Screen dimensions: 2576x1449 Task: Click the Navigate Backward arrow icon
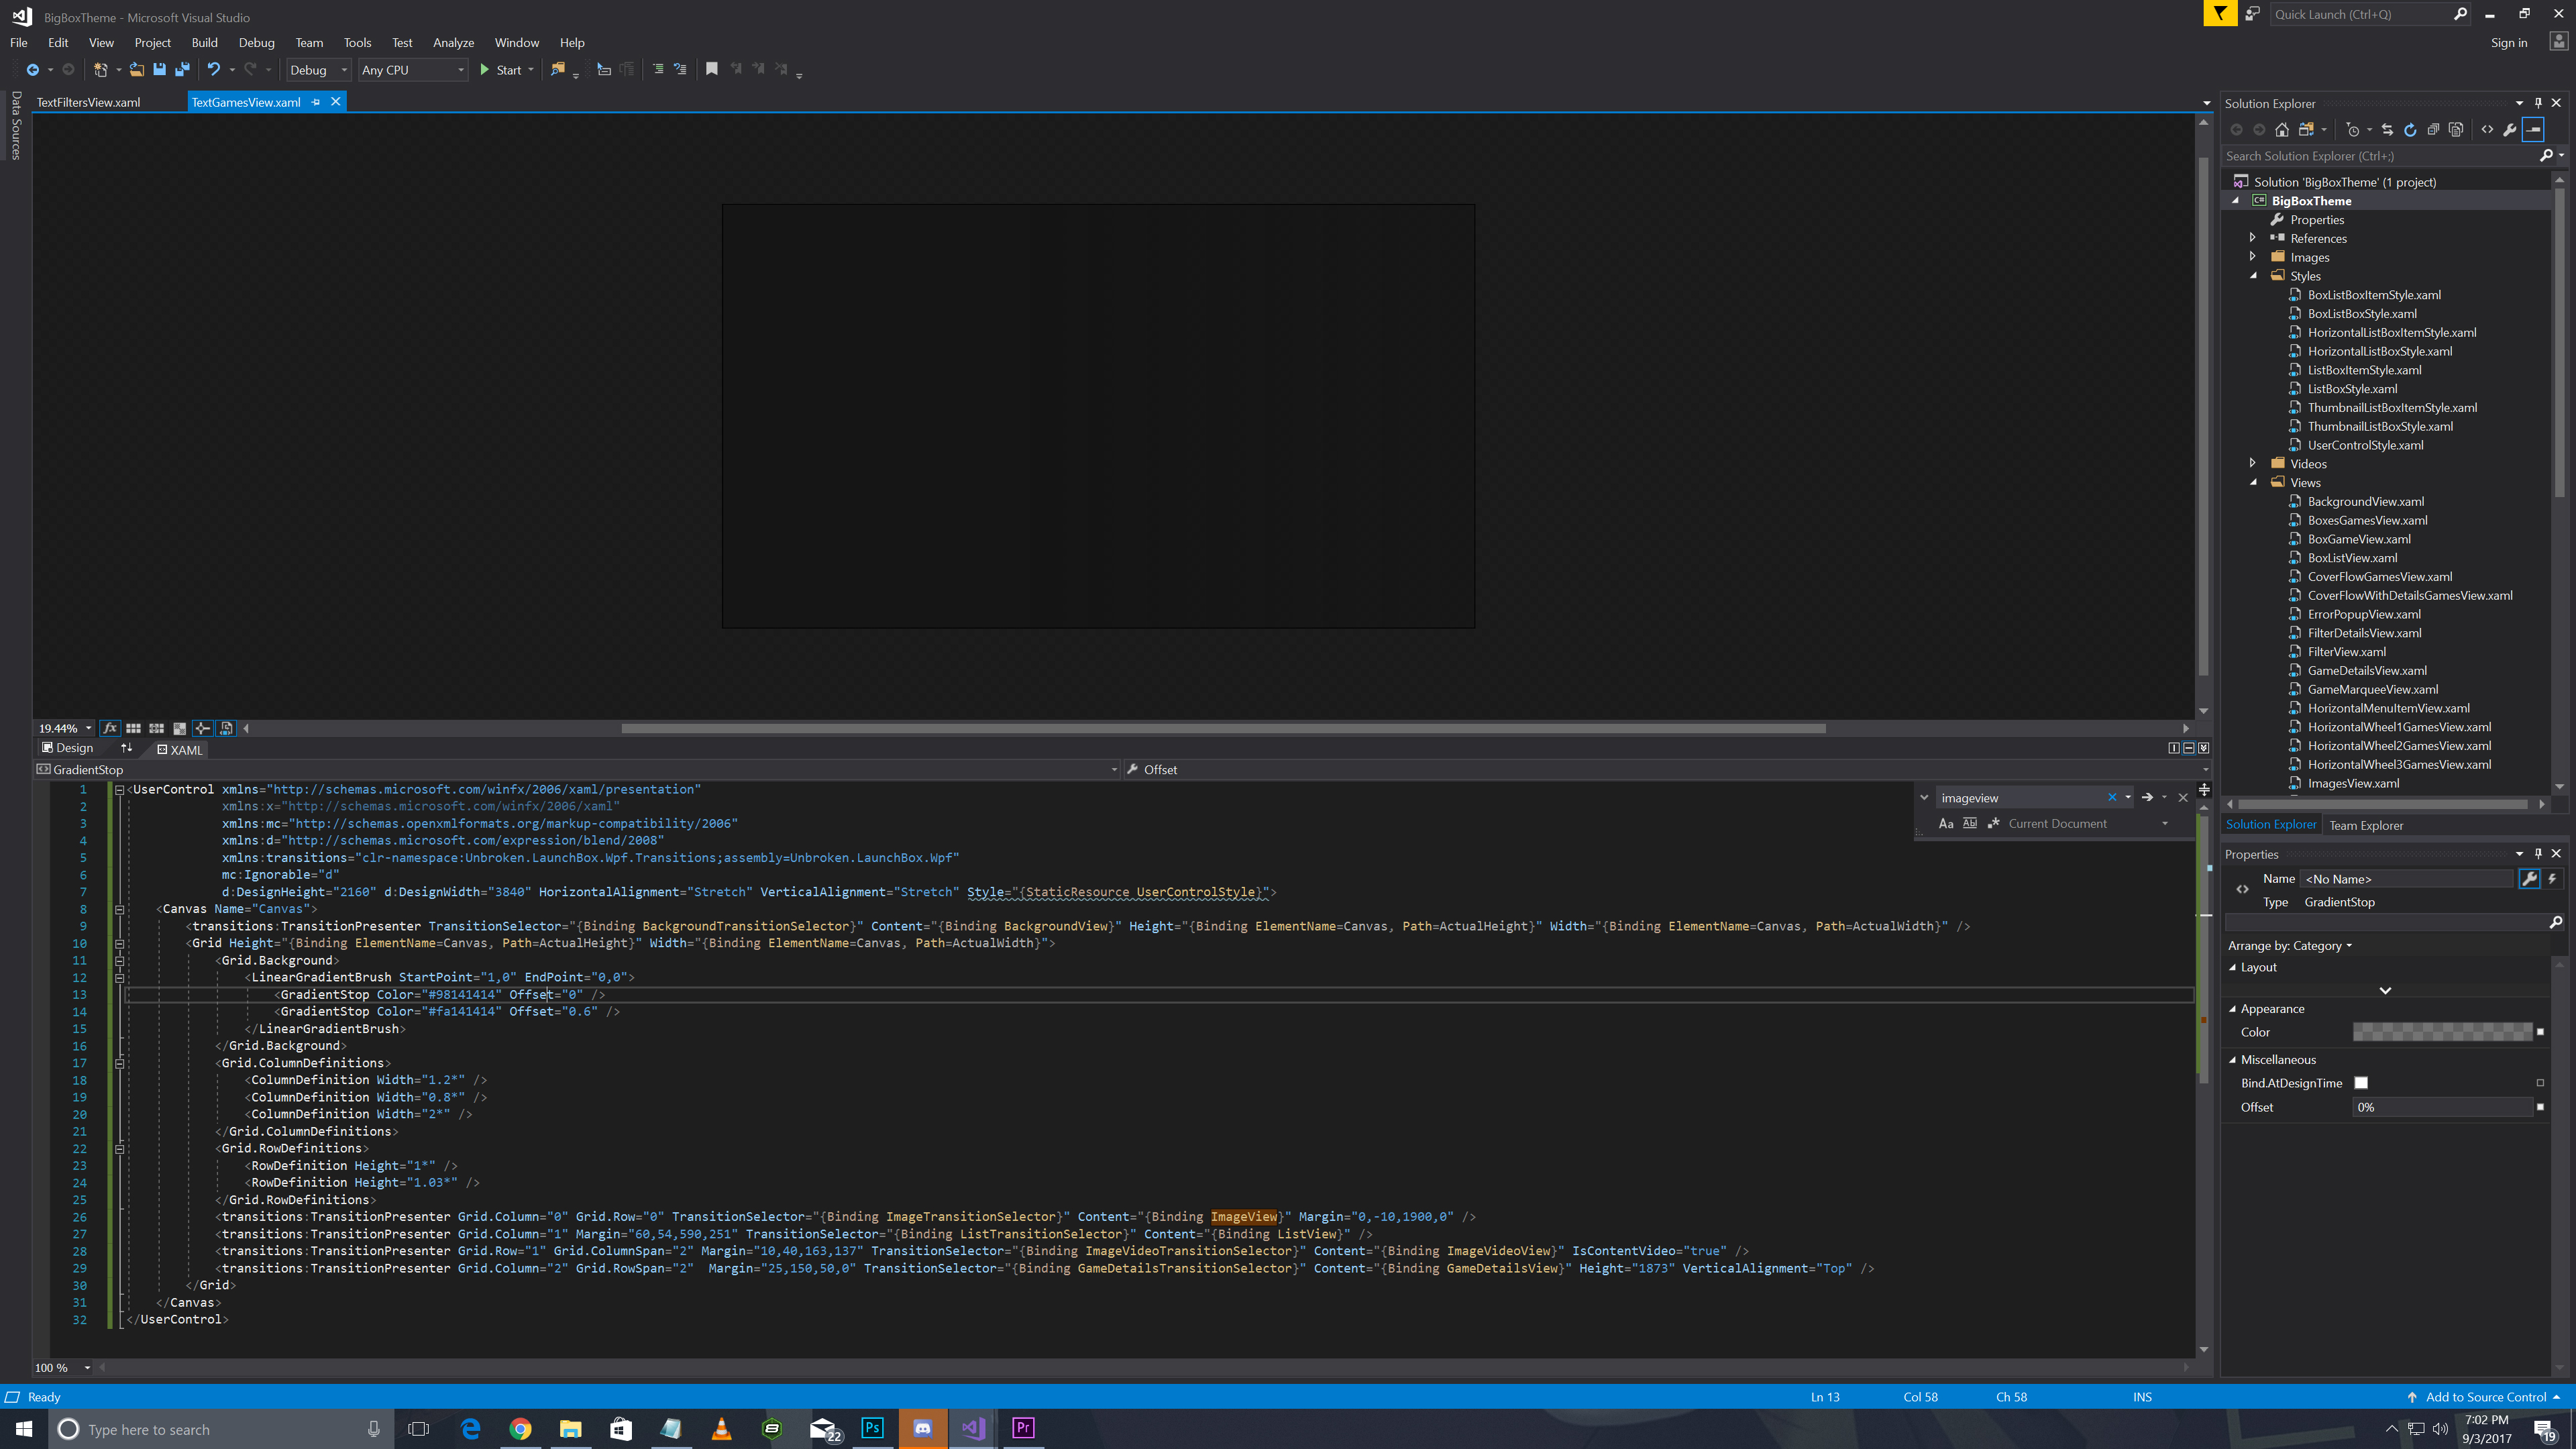pos(32,69)
